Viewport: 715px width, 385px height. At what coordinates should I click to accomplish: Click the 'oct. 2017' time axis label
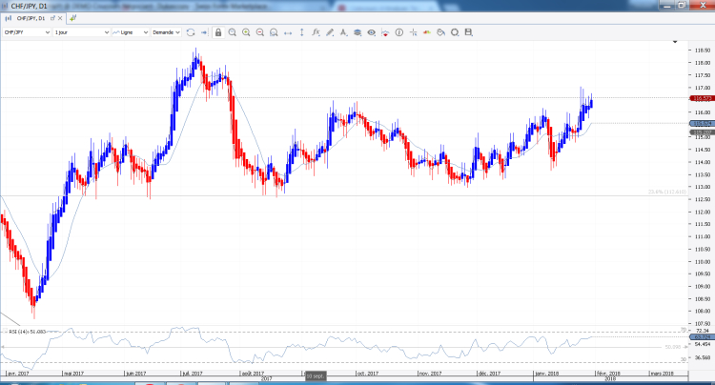(368, 374)
